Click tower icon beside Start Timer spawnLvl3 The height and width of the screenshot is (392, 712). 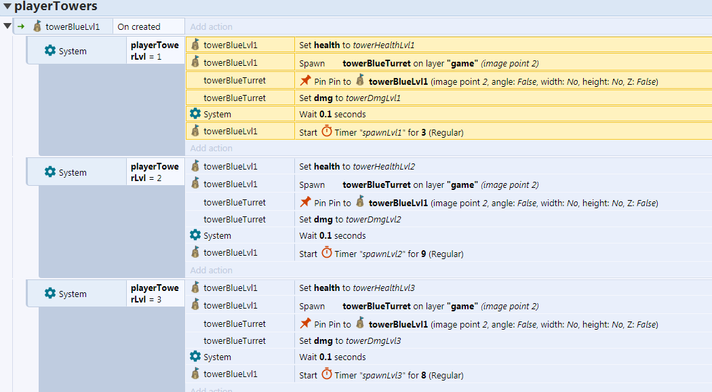[x=195, y=374]
